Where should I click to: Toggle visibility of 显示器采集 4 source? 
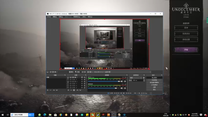(82, 81)
